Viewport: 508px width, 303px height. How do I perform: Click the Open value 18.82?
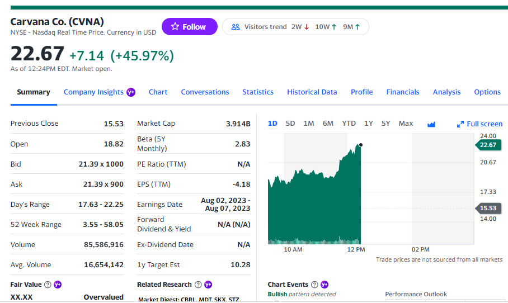(114, 144)
